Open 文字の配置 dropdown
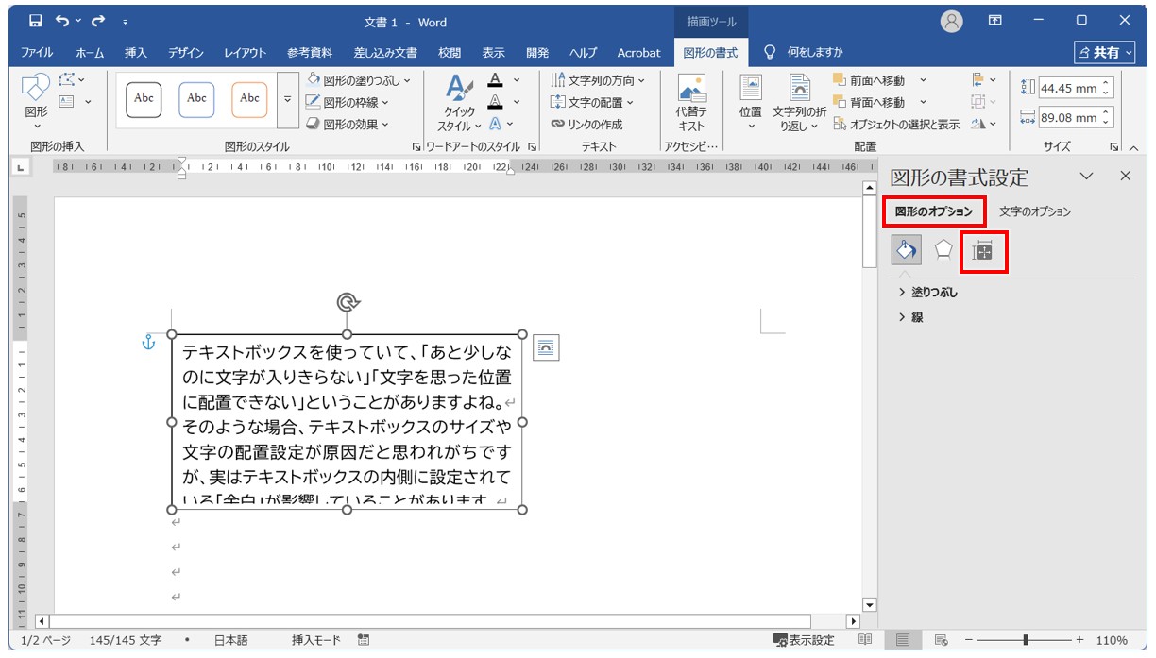The height and width of the screenshot is (658, 1156). tap(591, 102)
